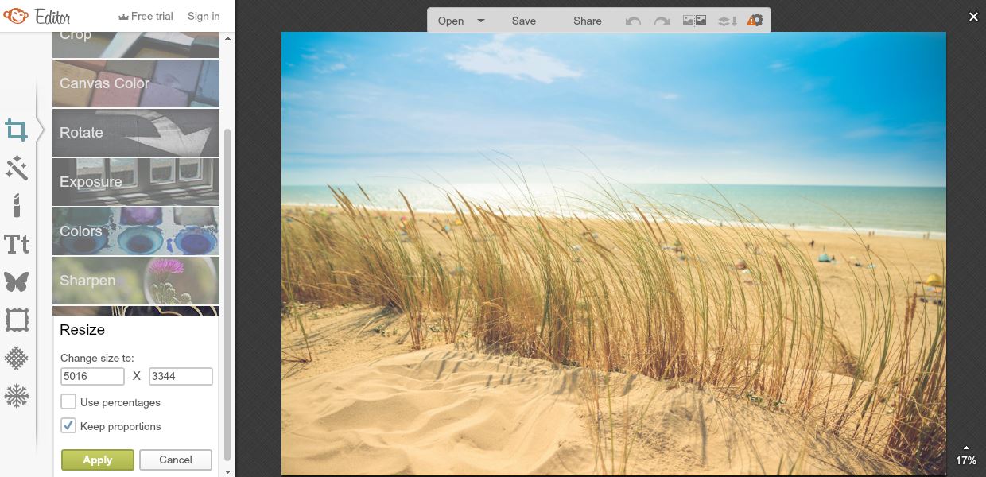This screenshot has height=477, width=986.
Task: Open the Basic Edits crop icon tab
Action: pos(17,130)
